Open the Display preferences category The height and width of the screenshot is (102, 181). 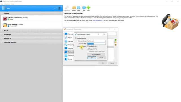pos(69,48)
